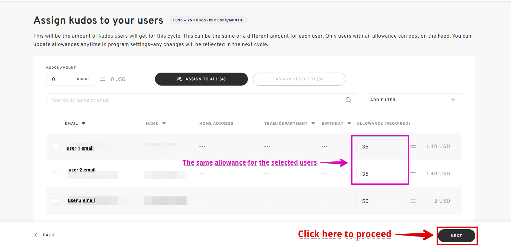Check the user 1 email row checkbox

coord(56,147)
